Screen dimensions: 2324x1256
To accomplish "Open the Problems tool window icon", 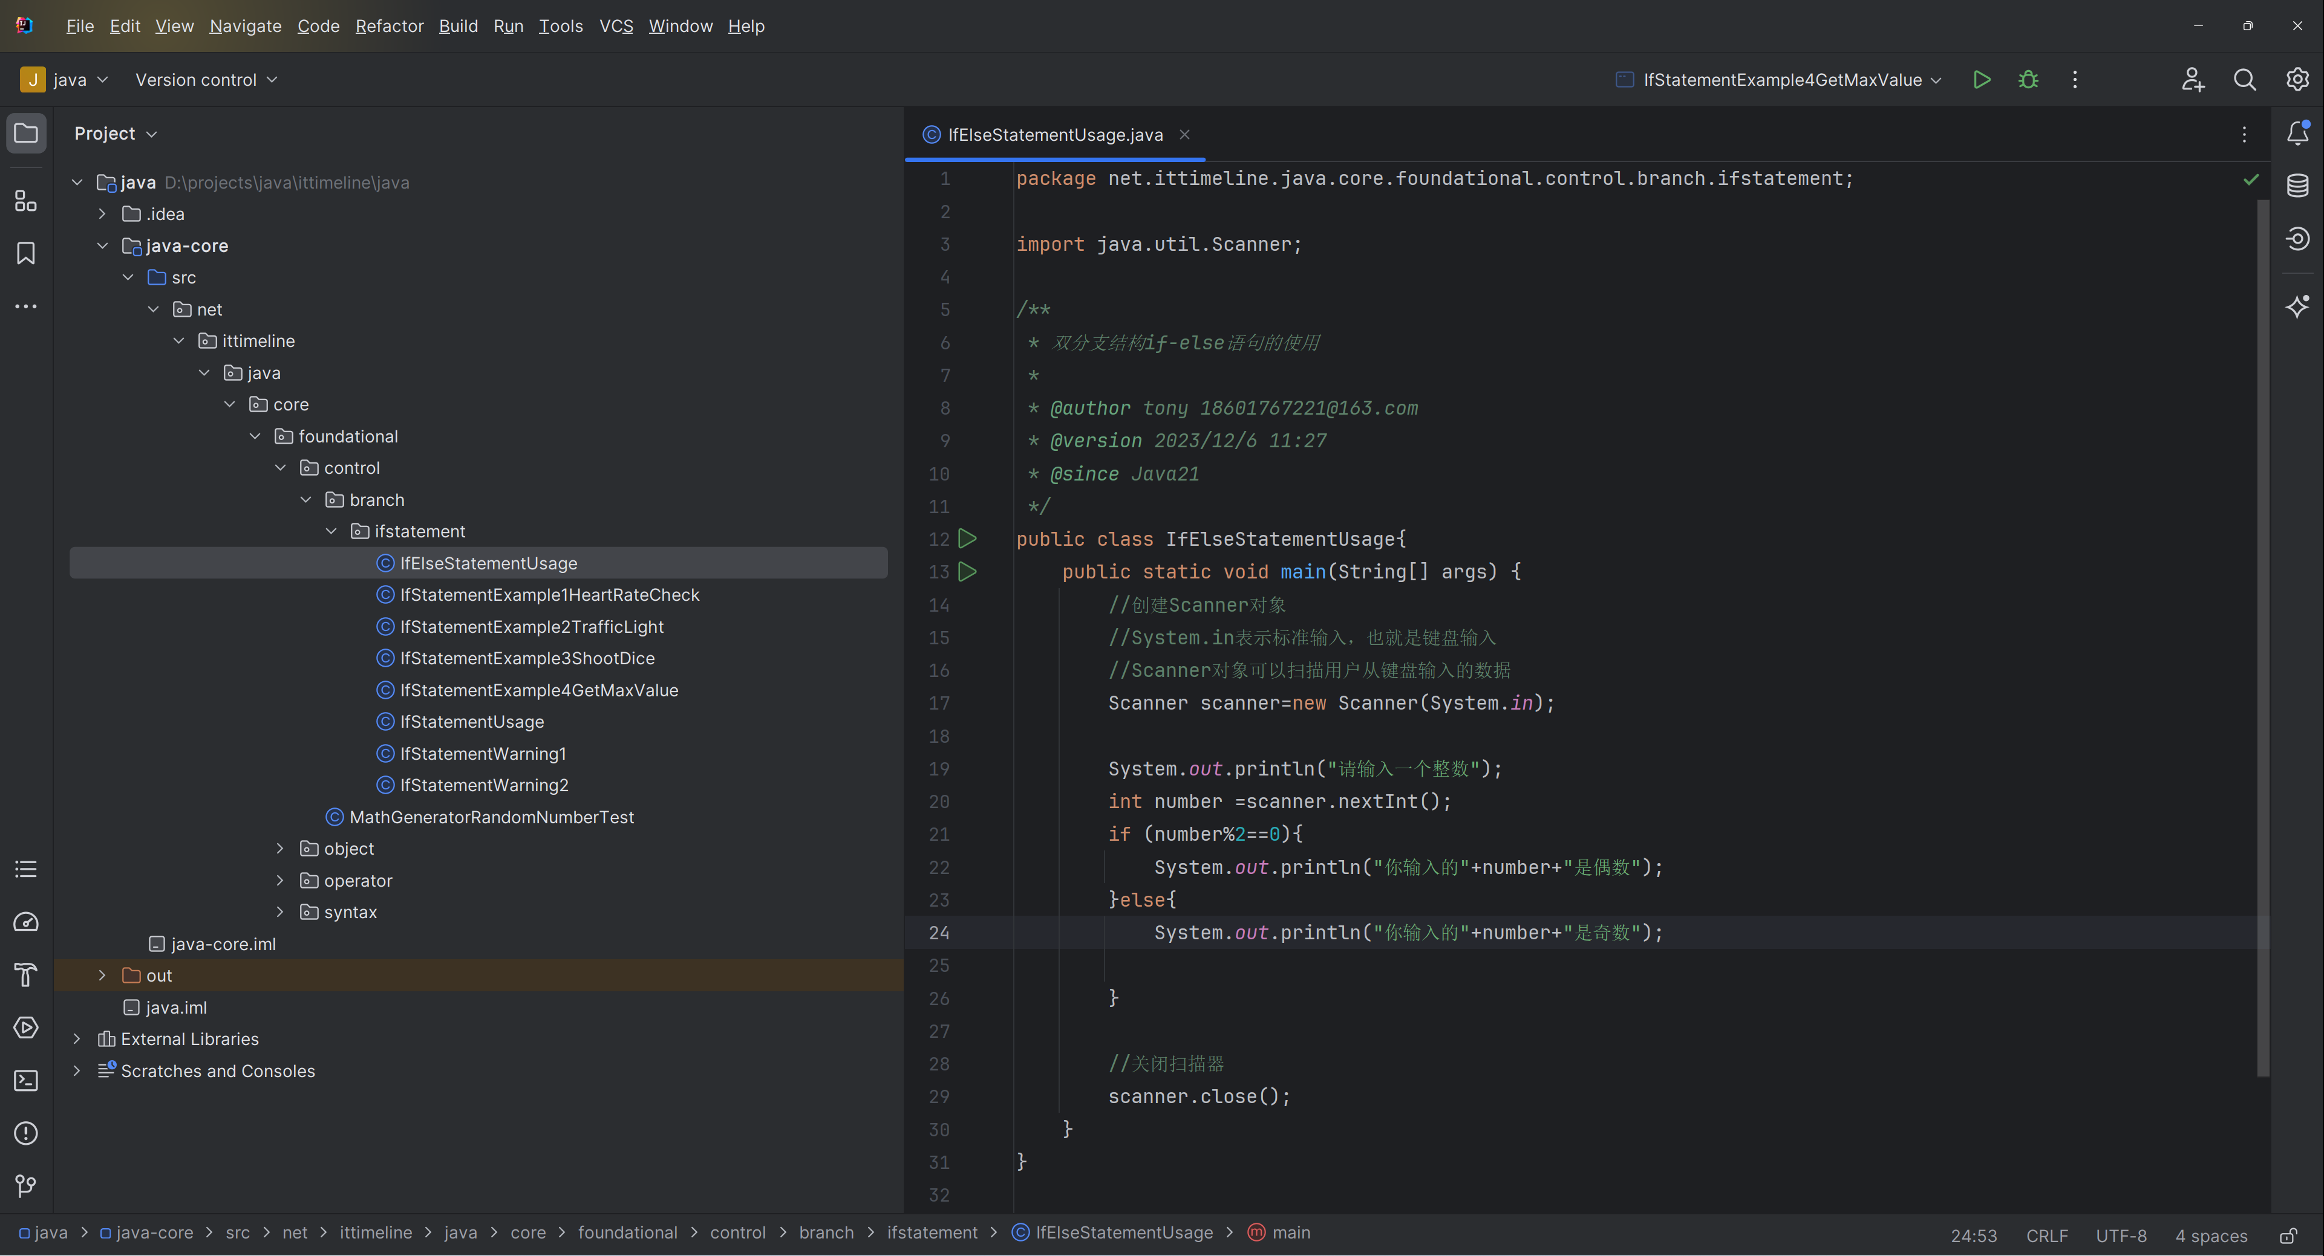I will click(26, 1133).
